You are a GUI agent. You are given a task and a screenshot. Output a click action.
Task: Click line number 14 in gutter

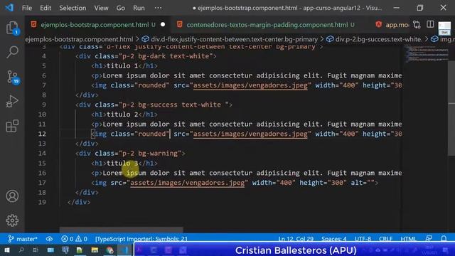click(42, 154)
